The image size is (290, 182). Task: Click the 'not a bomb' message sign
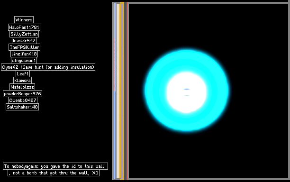tap(54, 173)
